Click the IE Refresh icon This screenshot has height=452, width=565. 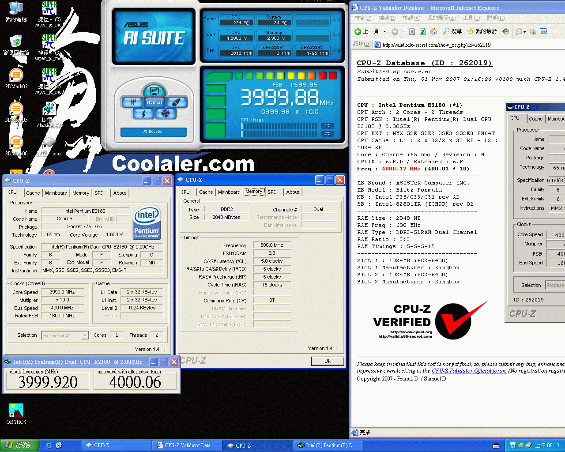tap(422, 31)
